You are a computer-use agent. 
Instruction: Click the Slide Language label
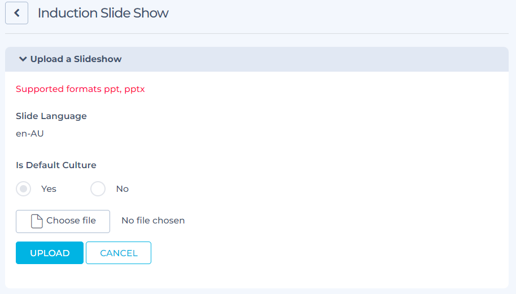(51, 116)
